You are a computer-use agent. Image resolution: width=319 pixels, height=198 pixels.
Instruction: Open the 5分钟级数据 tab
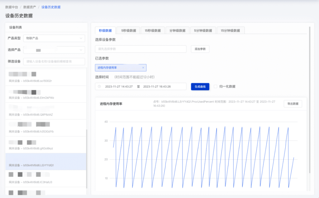tap(202, 30)
